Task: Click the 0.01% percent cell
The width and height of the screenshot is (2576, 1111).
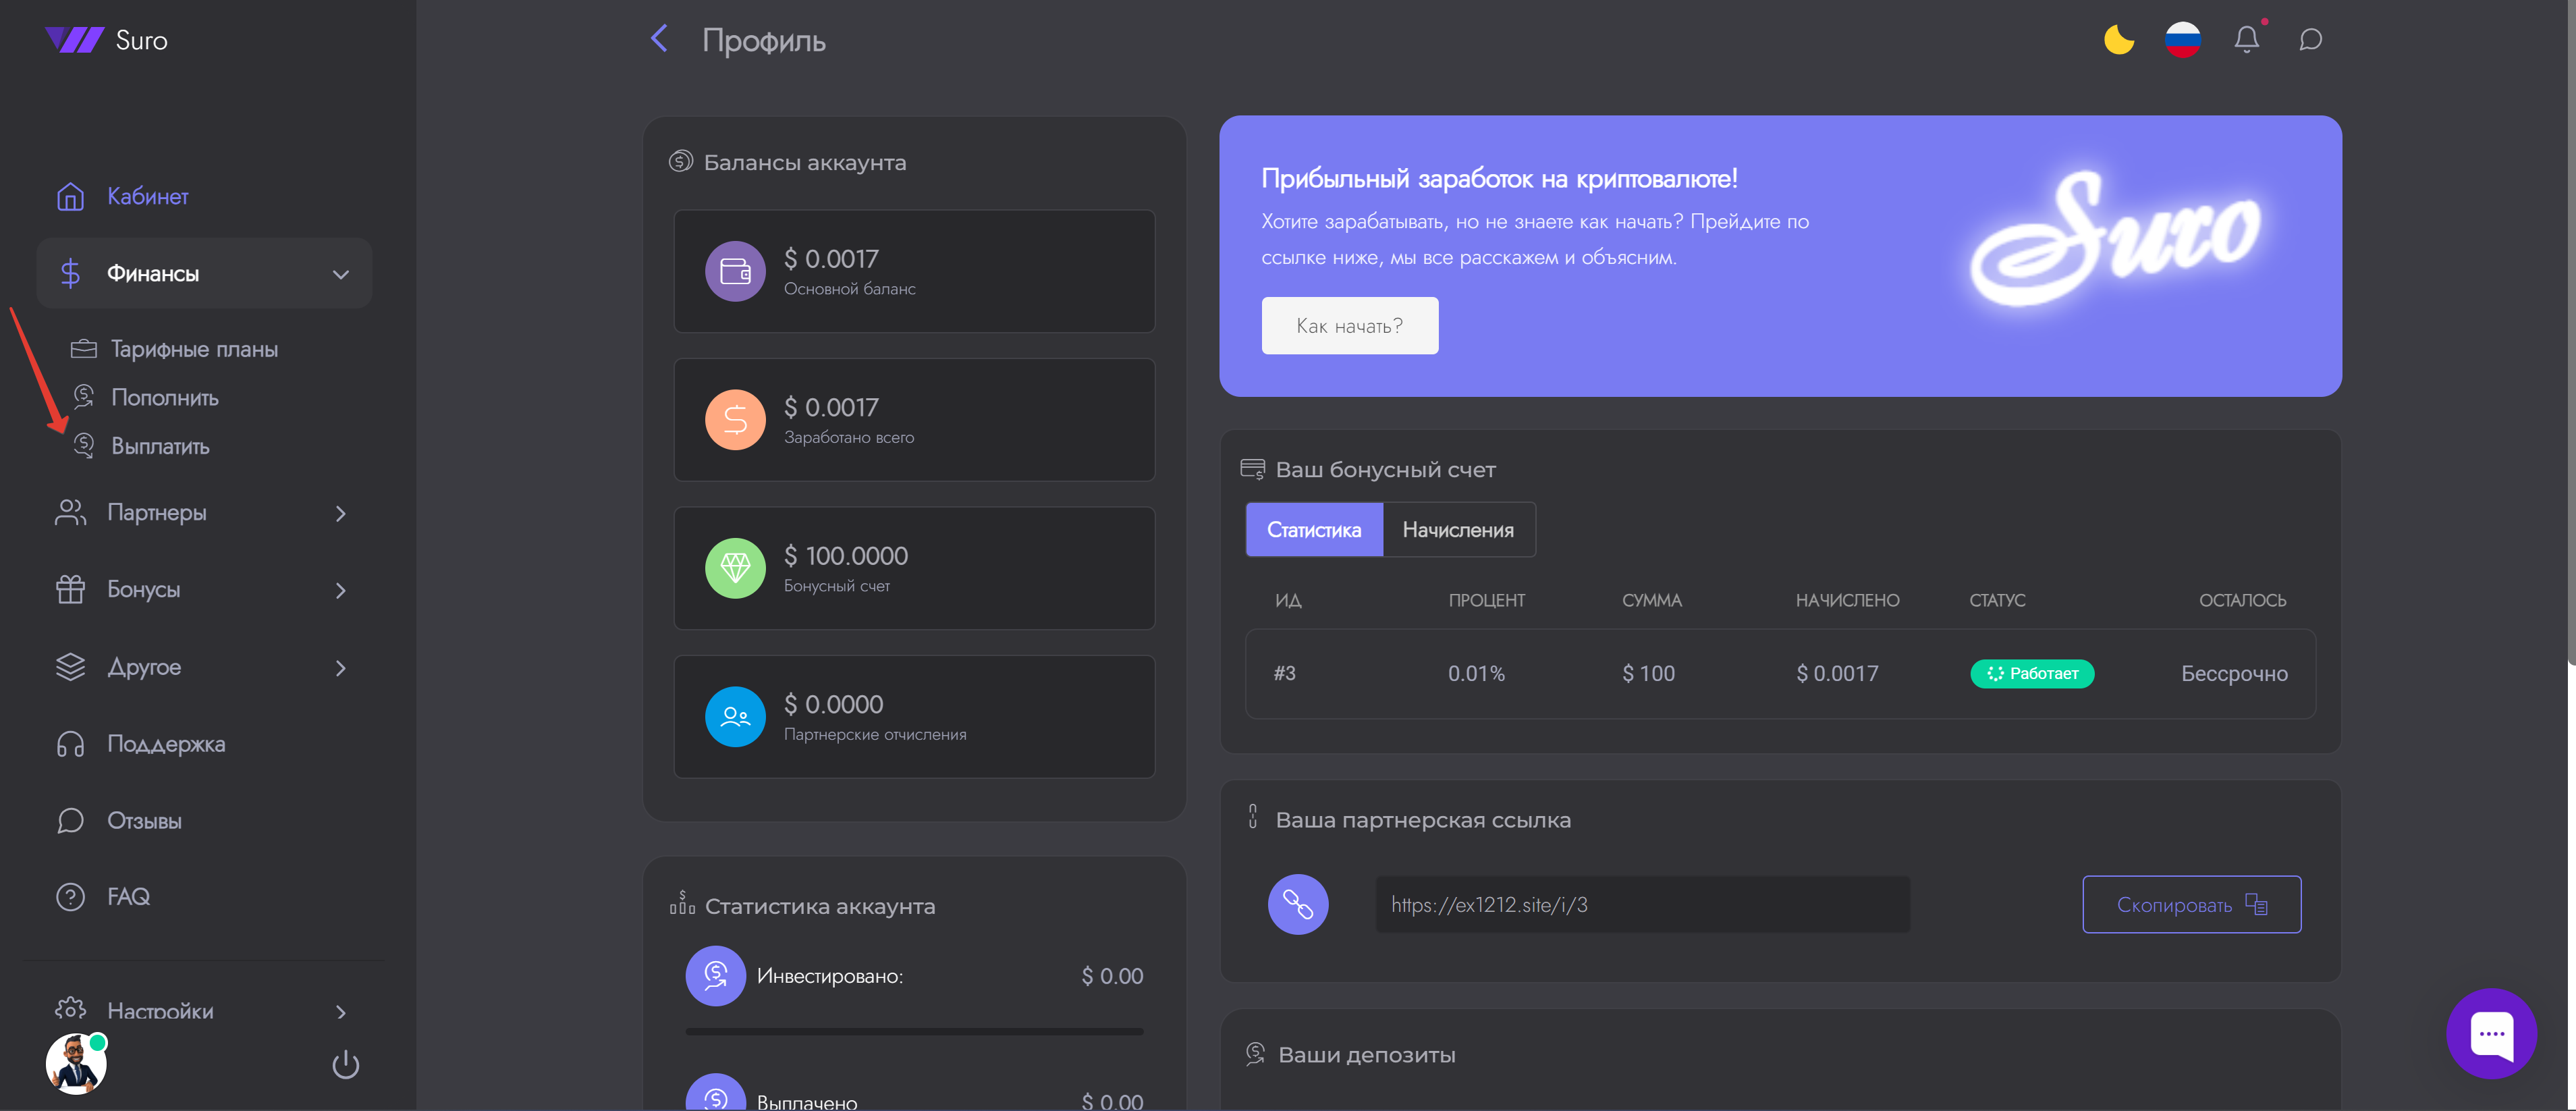Action: (x=1476, y=673)
